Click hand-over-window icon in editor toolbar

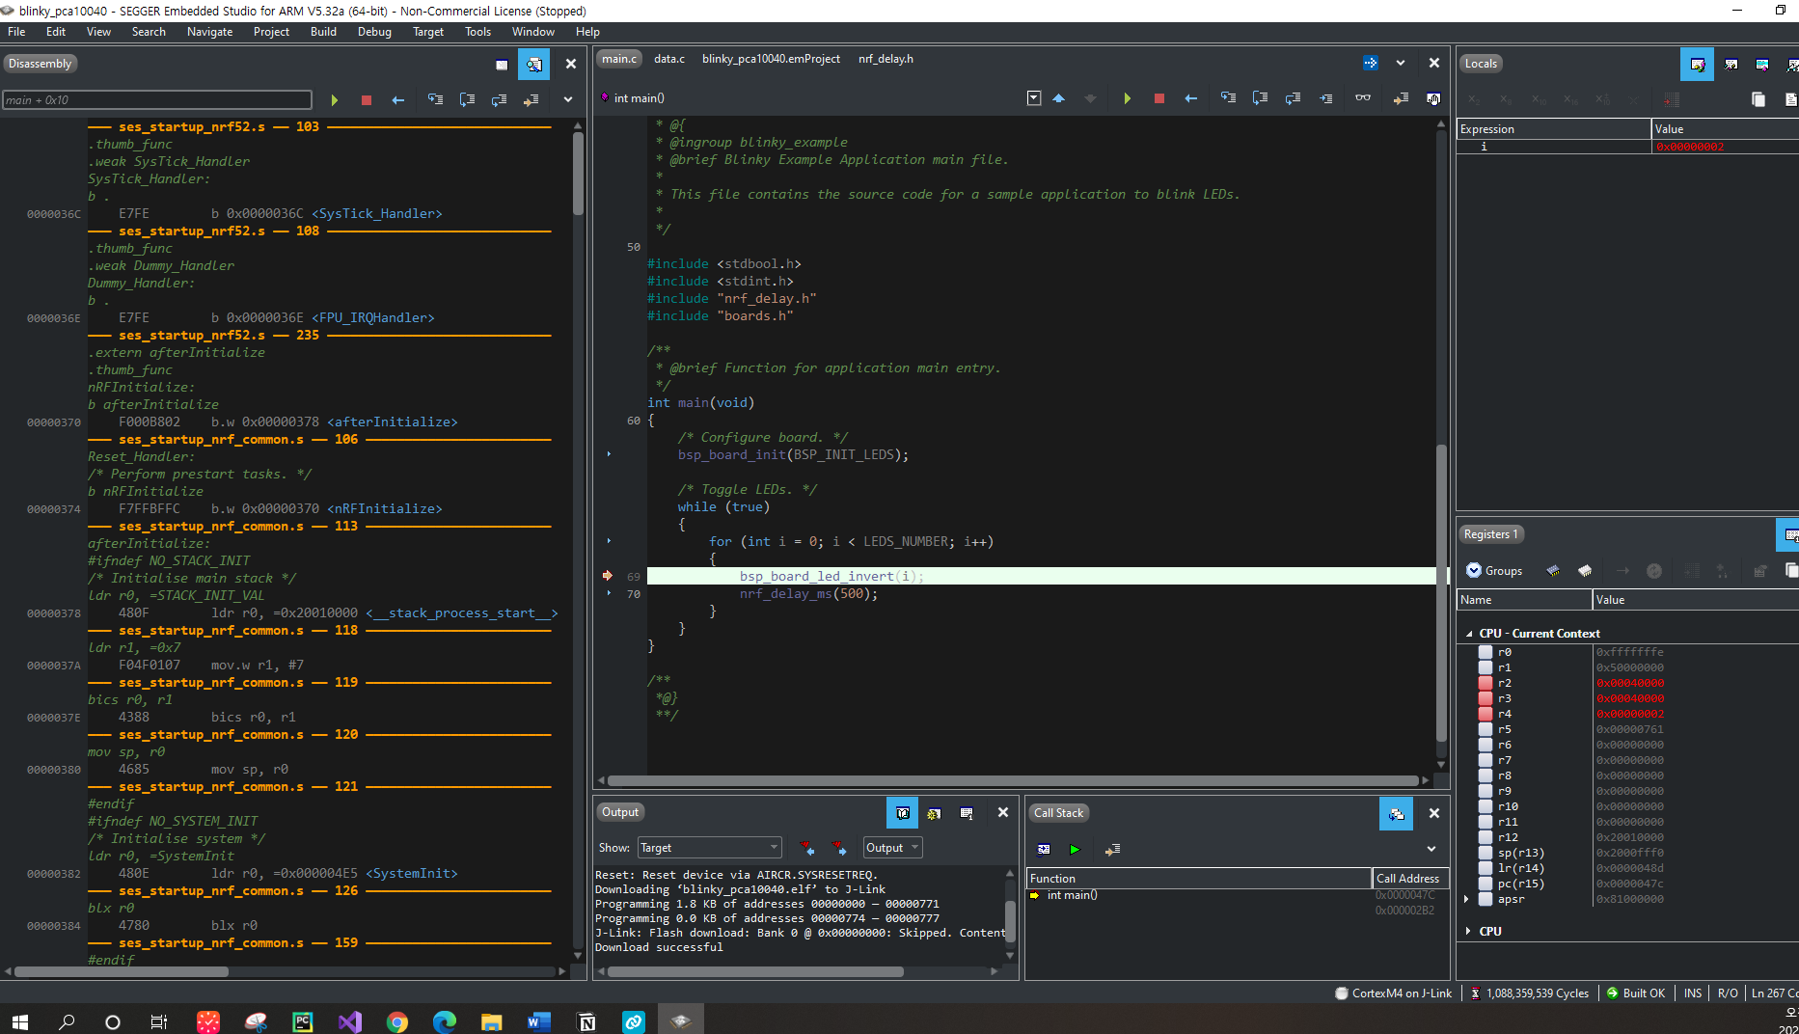[x=1433, y=98]
